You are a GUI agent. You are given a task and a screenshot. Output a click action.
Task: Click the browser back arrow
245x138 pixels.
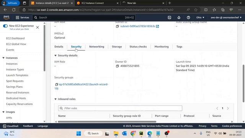[x=5, y=10]
